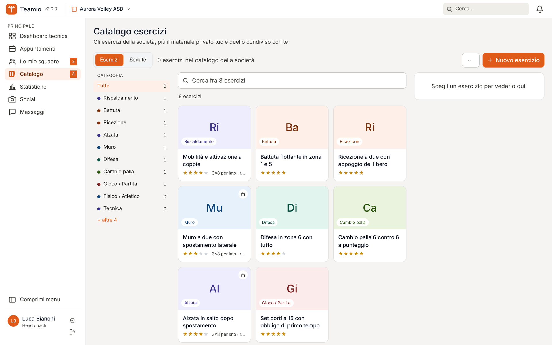Switch to the Esercizi tab
This screenshot has width=552, height=345.
tap(109, 60)
